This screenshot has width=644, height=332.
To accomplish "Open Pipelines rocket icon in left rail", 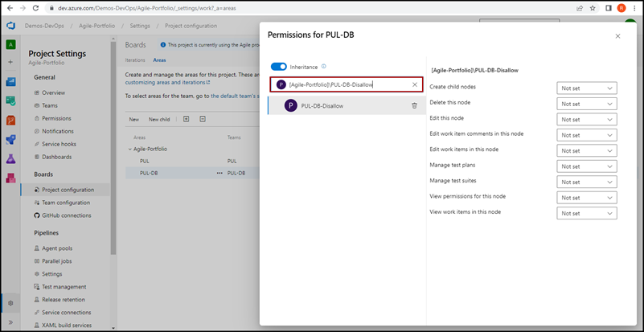I will pos(10,140).
